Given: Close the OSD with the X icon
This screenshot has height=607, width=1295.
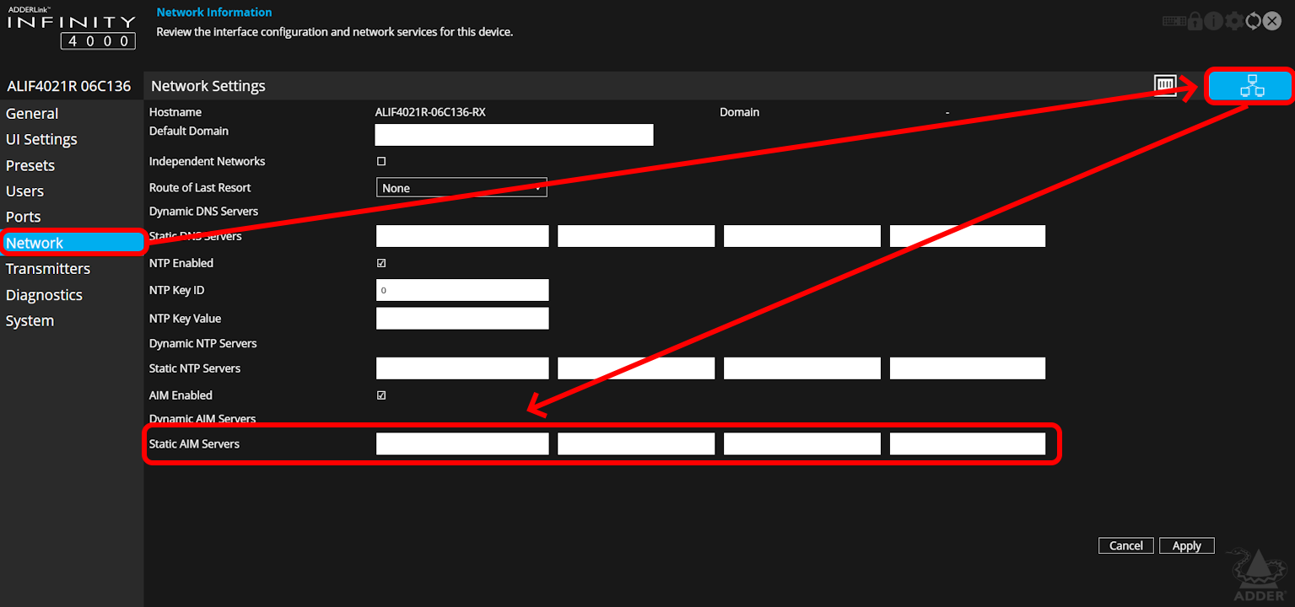Looking at the screenshot, I should [1272, 21].
